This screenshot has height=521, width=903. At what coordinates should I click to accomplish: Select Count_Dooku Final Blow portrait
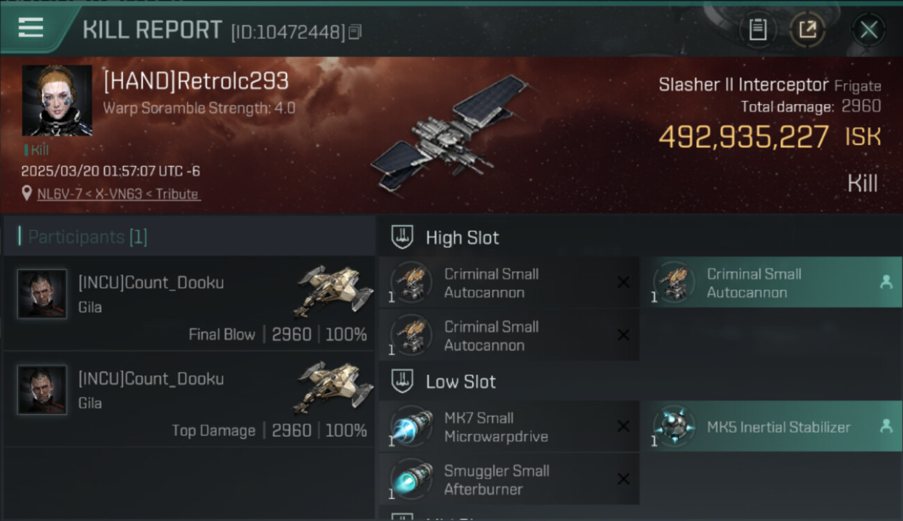[x=42, y=294]
